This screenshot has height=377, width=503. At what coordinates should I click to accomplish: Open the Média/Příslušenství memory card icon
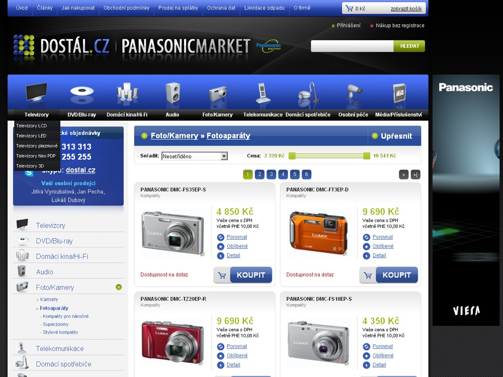click(398, 93)
